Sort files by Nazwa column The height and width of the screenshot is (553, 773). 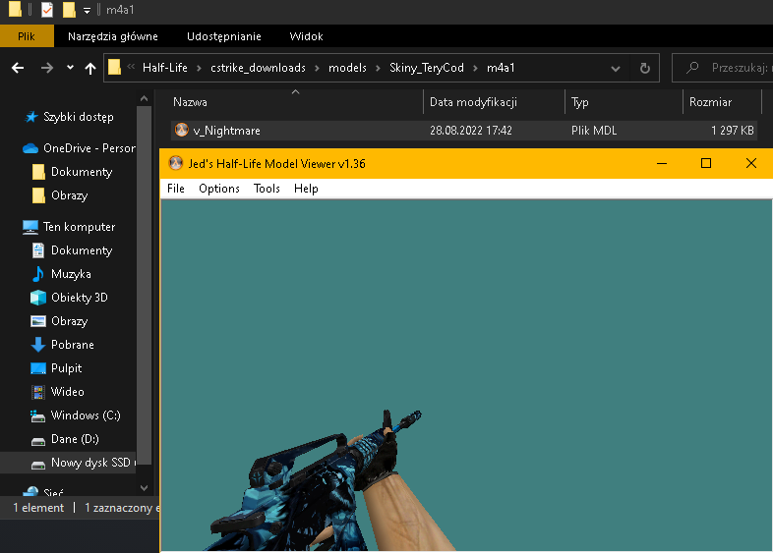click(190, 102)
